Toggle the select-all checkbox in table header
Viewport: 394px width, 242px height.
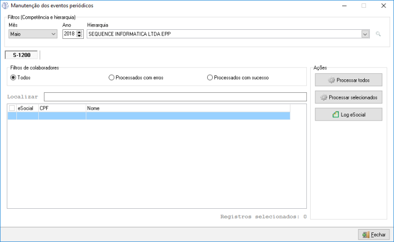click(12, 107)
